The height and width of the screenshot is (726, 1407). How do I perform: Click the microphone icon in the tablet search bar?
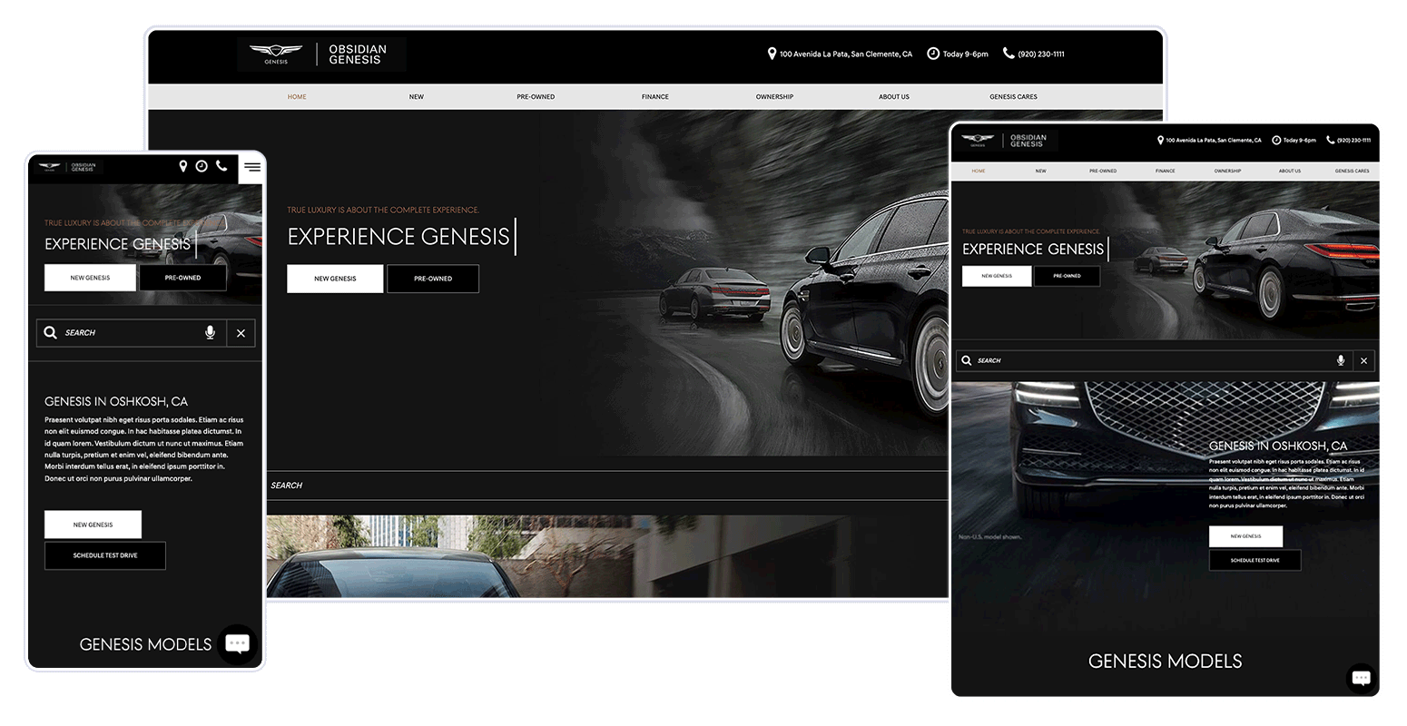(x=1340, y=360)
